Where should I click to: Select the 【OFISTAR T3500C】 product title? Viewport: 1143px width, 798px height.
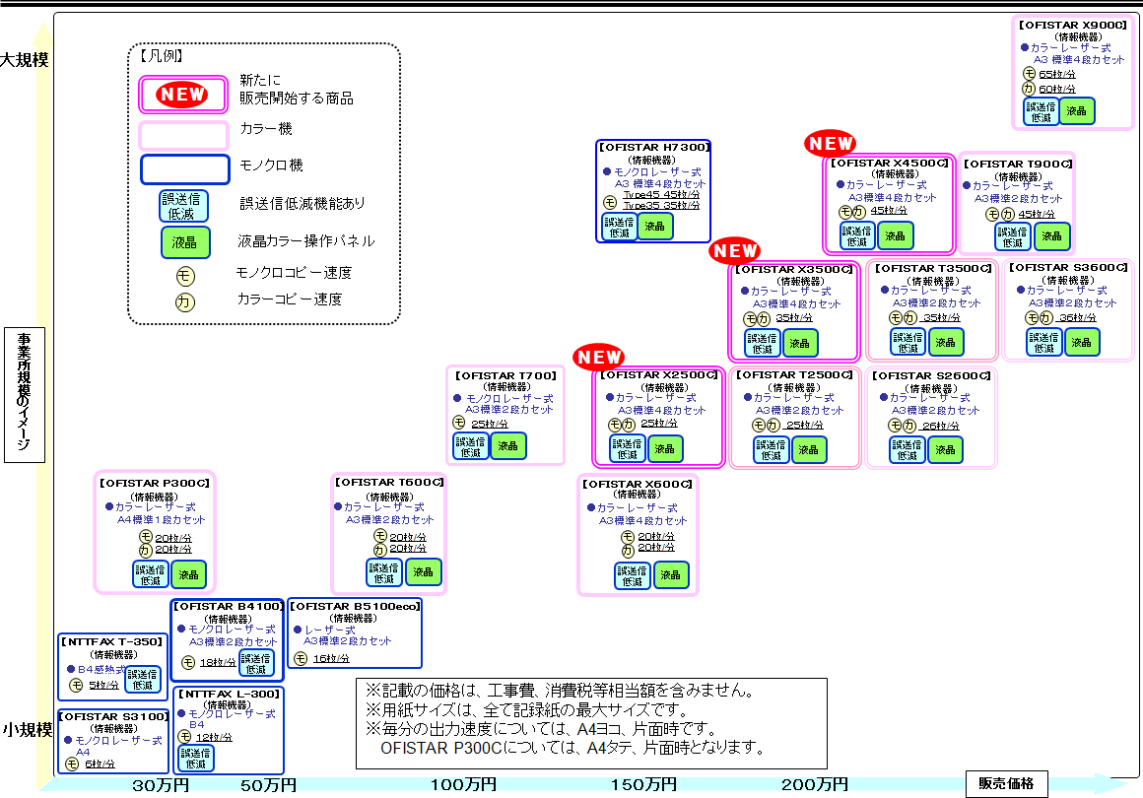934,269
